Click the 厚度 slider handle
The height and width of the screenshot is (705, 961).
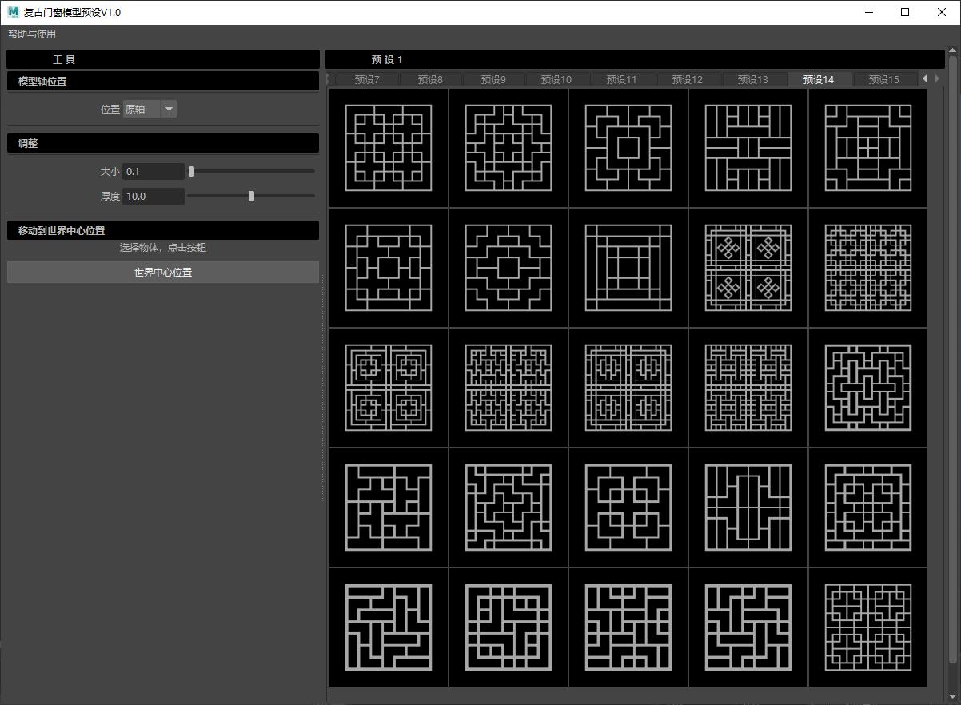coord(251,196)
